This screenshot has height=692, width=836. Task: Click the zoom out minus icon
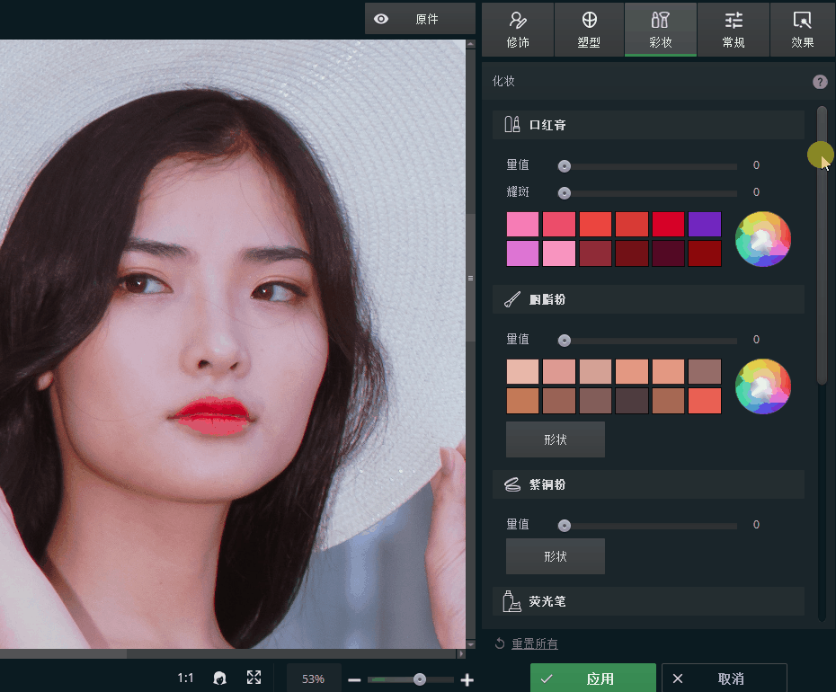[x=354, y=680]
